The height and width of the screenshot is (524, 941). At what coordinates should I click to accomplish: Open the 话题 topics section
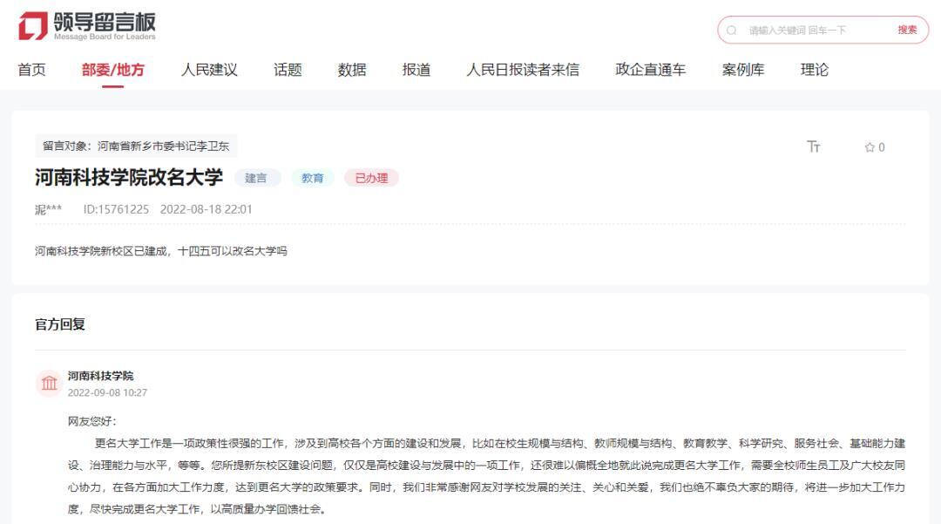(288, 70)
